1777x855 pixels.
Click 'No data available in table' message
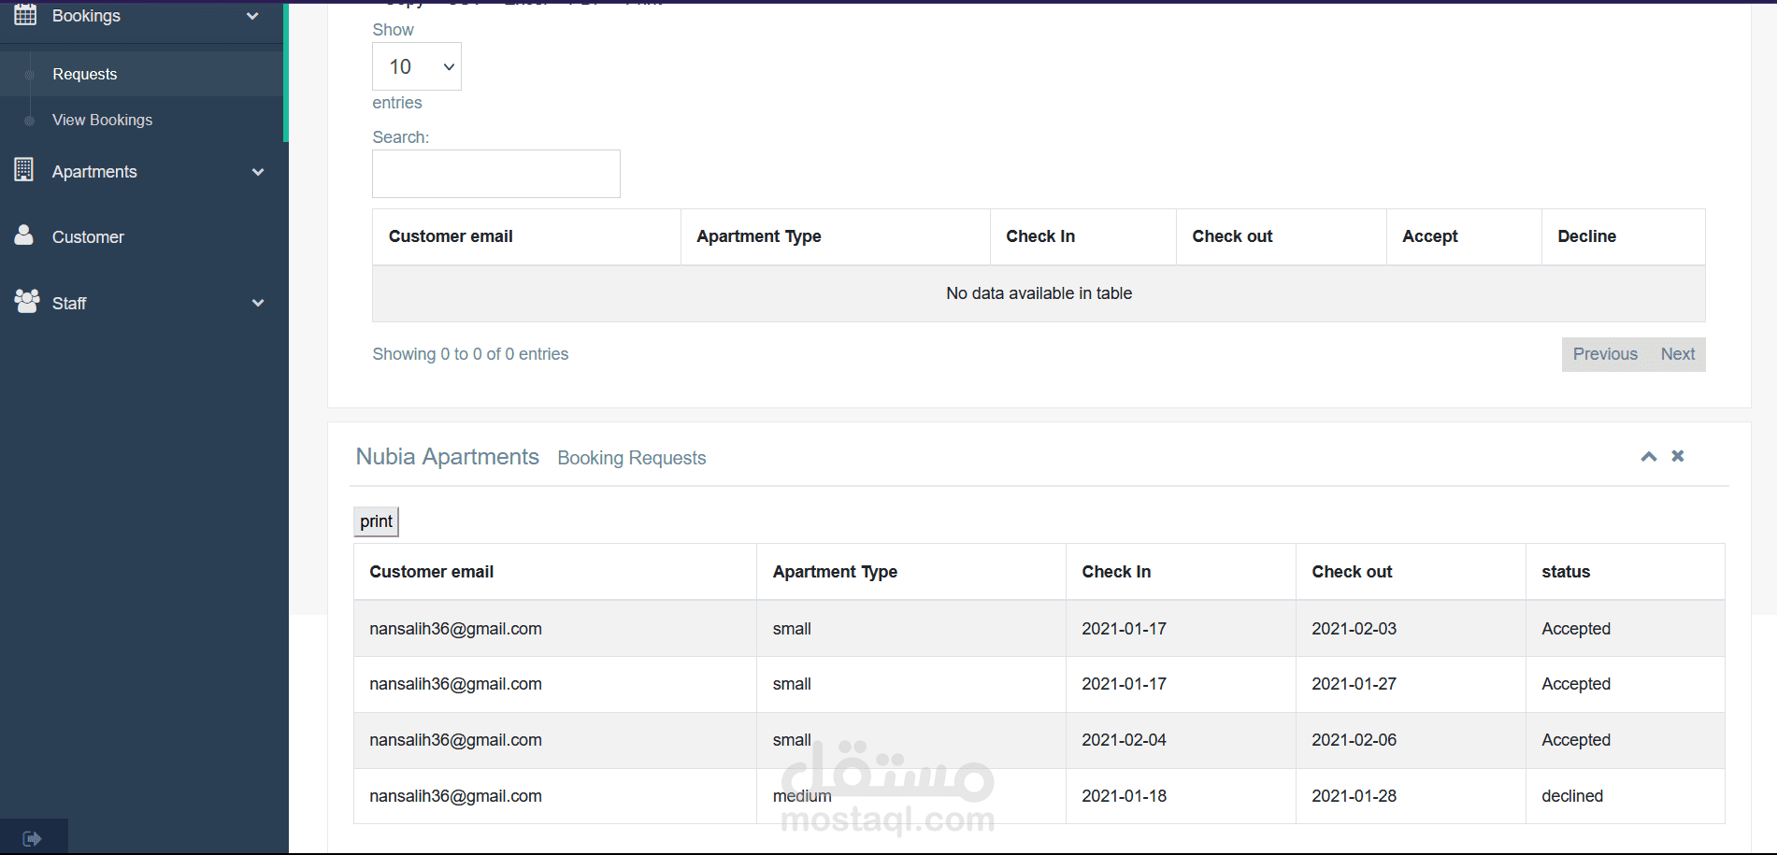(1039, 293)
